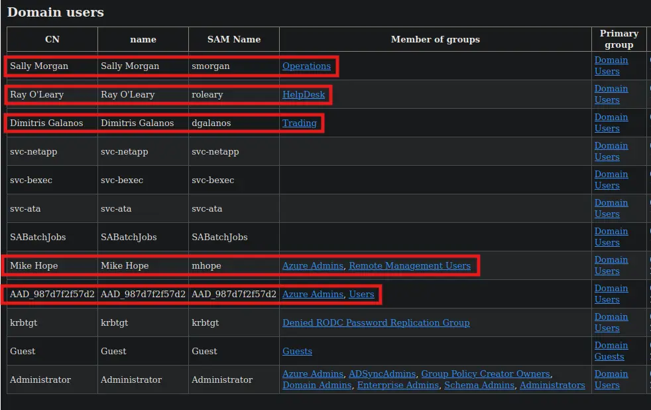Open Denied RODC Password Replication Group link

click(376, 323)
